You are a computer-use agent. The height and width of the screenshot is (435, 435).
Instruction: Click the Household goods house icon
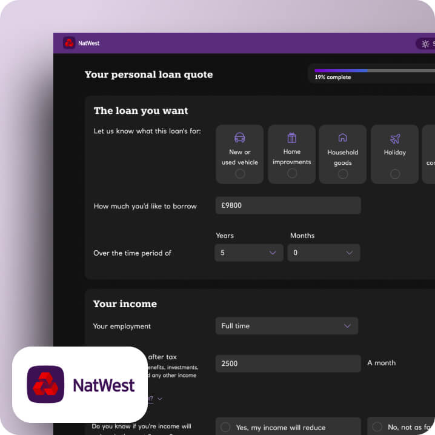pyautogui.click(x=343, y=138)
